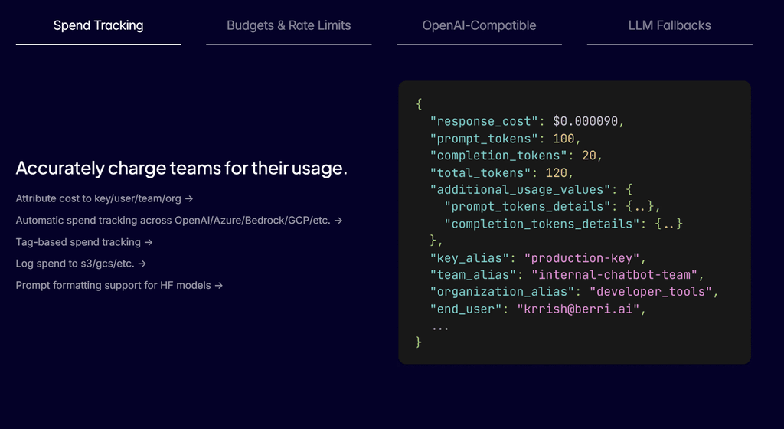Switch to the LLM Fallbacks tab

(x=669, y=25)
